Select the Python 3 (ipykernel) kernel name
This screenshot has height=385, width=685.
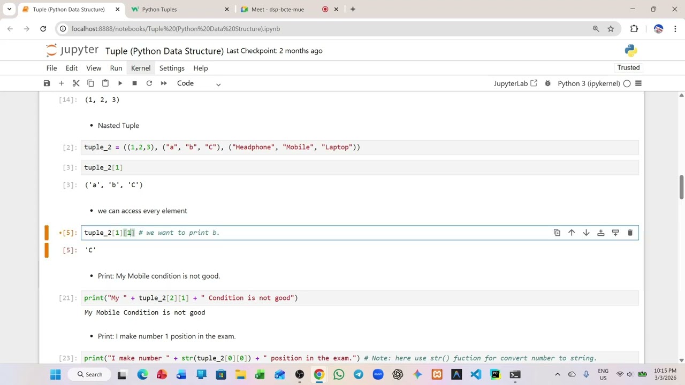(x=589, y=83)
